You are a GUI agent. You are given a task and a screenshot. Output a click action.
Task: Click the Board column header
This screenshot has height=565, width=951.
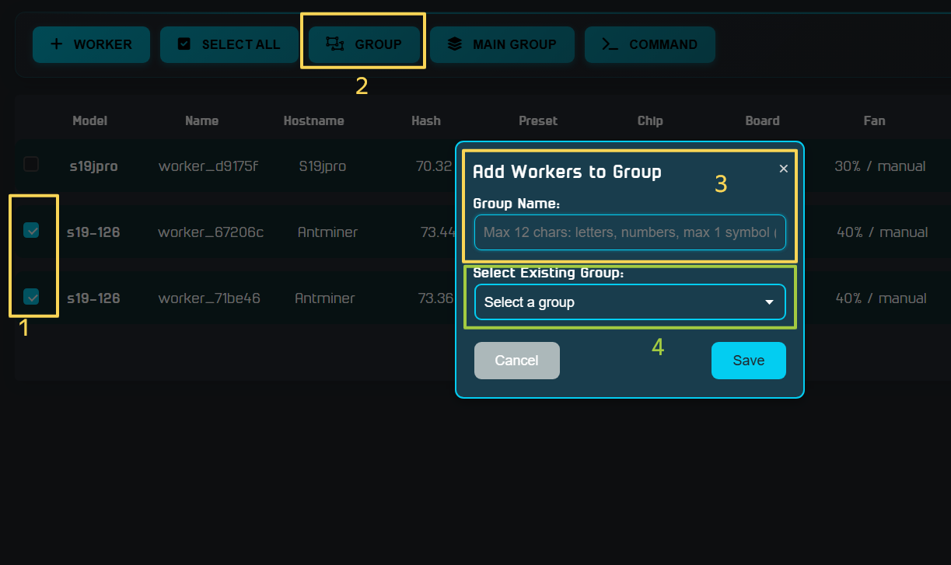(762, 120)
